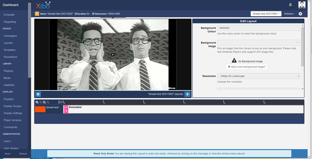Open Media library in the sidebar

(7, 78)
